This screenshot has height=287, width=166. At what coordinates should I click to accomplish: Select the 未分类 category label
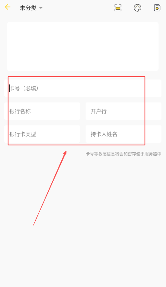[28, 8]
